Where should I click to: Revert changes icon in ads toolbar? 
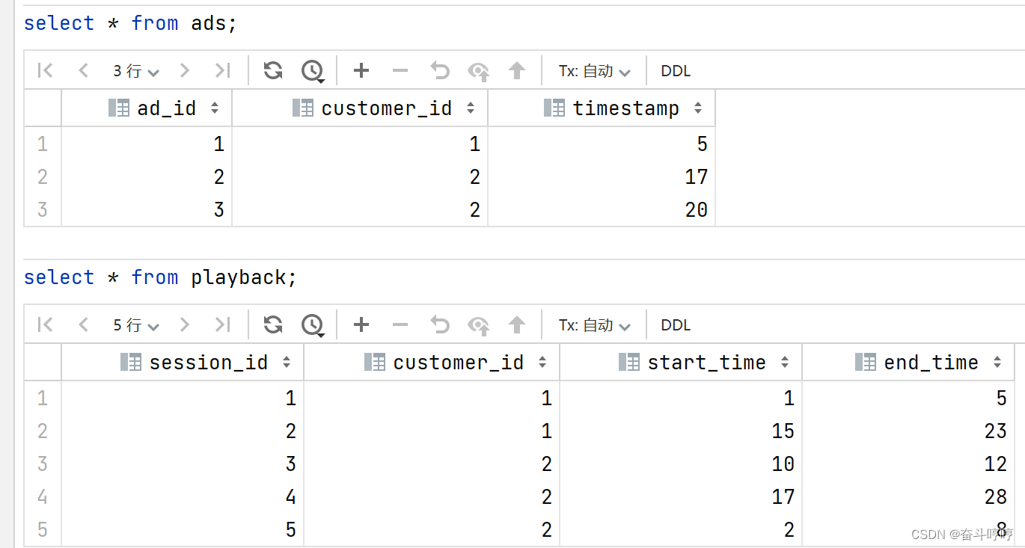click(439, 70)
